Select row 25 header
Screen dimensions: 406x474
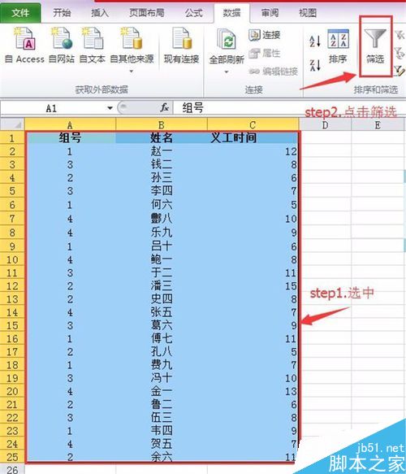pyautogui.click(x=12, y=457)
